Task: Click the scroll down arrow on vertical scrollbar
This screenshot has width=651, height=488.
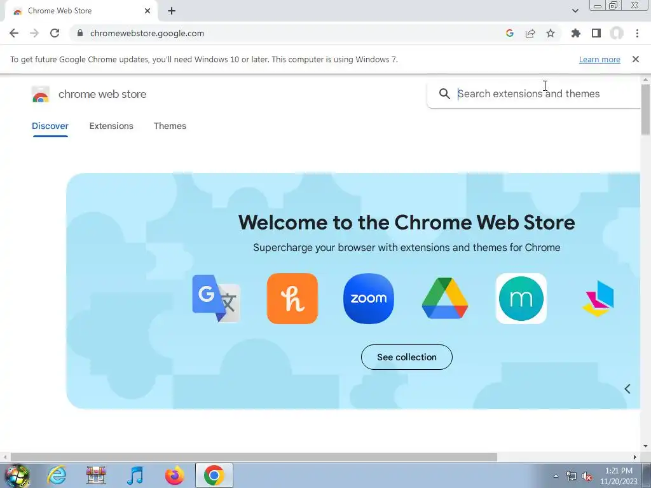Action: [645, 446]
